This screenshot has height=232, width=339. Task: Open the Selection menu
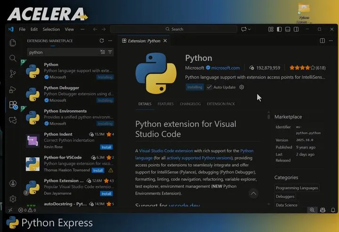point(51,29)
